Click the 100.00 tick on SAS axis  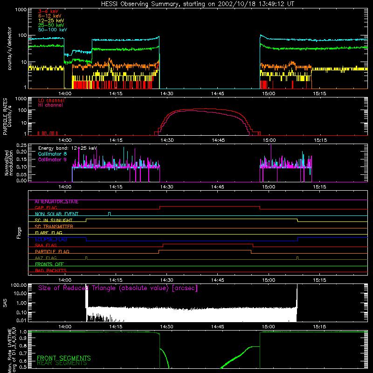tap(19, 285)
